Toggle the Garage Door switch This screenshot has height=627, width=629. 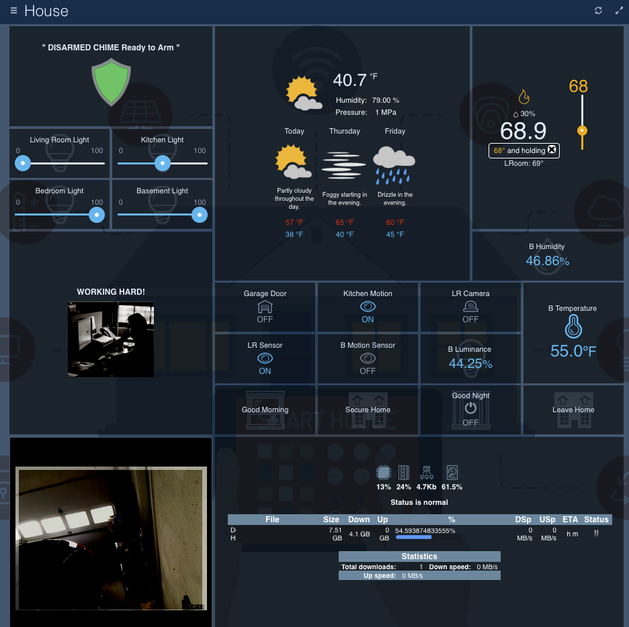point(265,307)
